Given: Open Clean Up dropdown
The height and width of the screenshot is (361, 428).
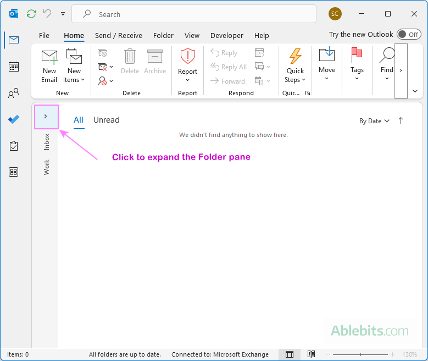Looking at the screenshot, I should coord(105,67).
